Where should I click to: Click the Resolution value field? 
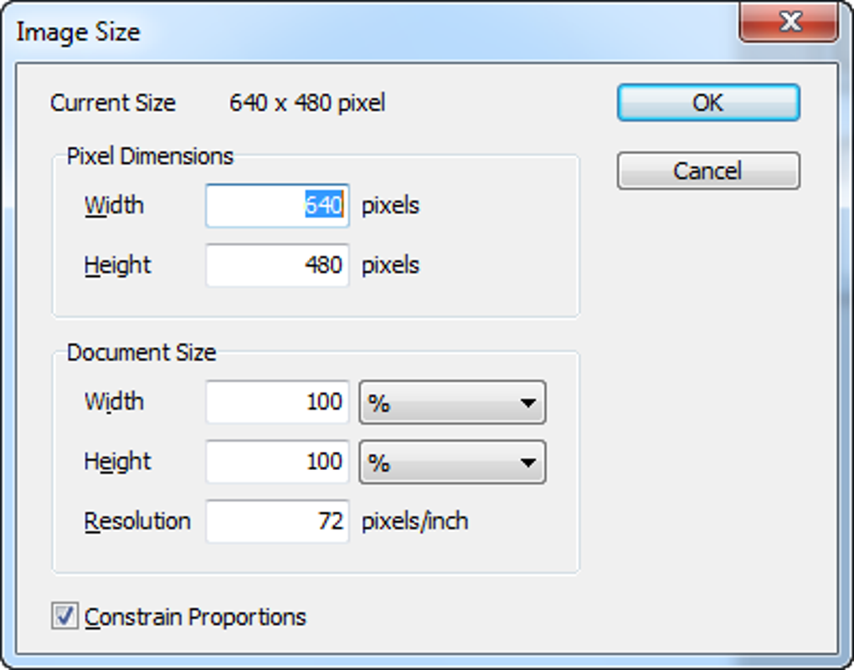(x=276, y=521)
